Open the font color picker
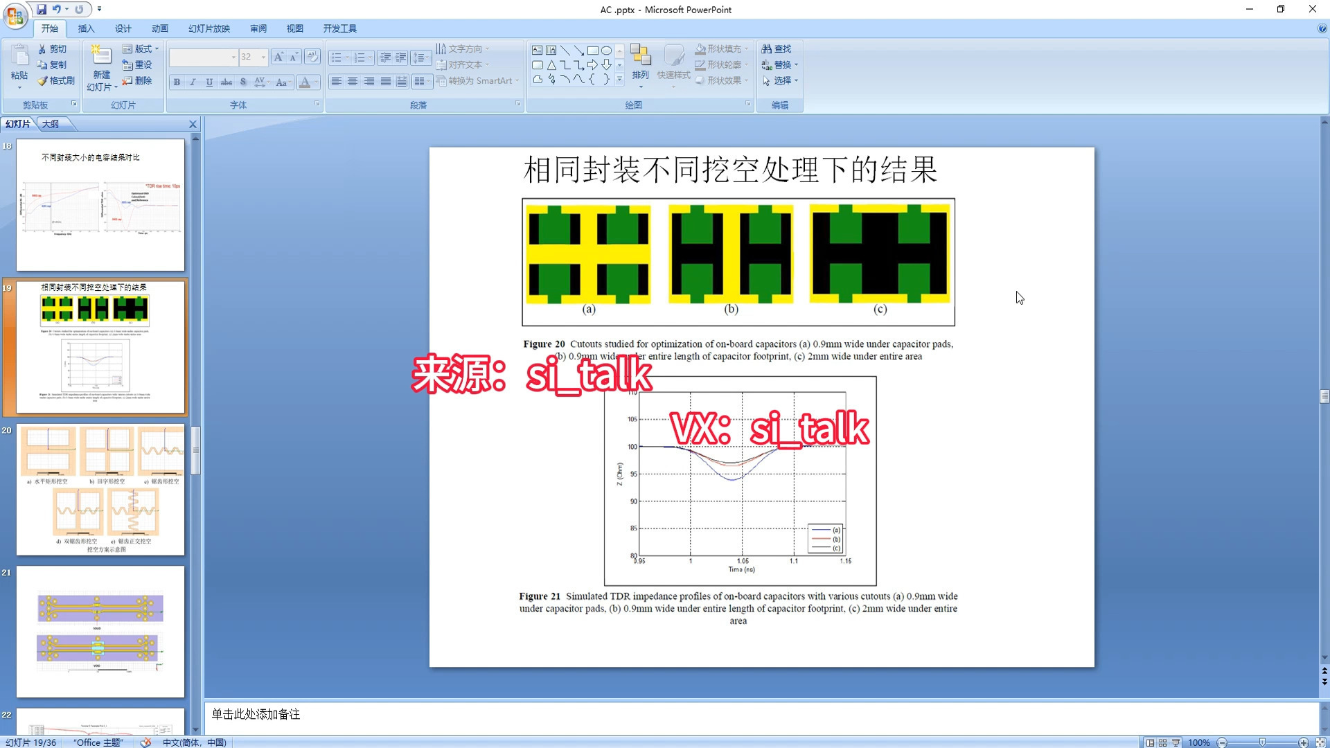The image size is (1330, 748). click(x=308, y=82)
